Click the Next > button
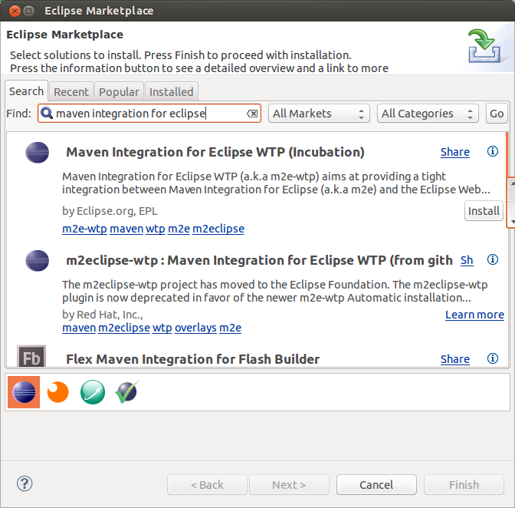The image size is (515, 508). pyautogui.click(x=289, y=485)
